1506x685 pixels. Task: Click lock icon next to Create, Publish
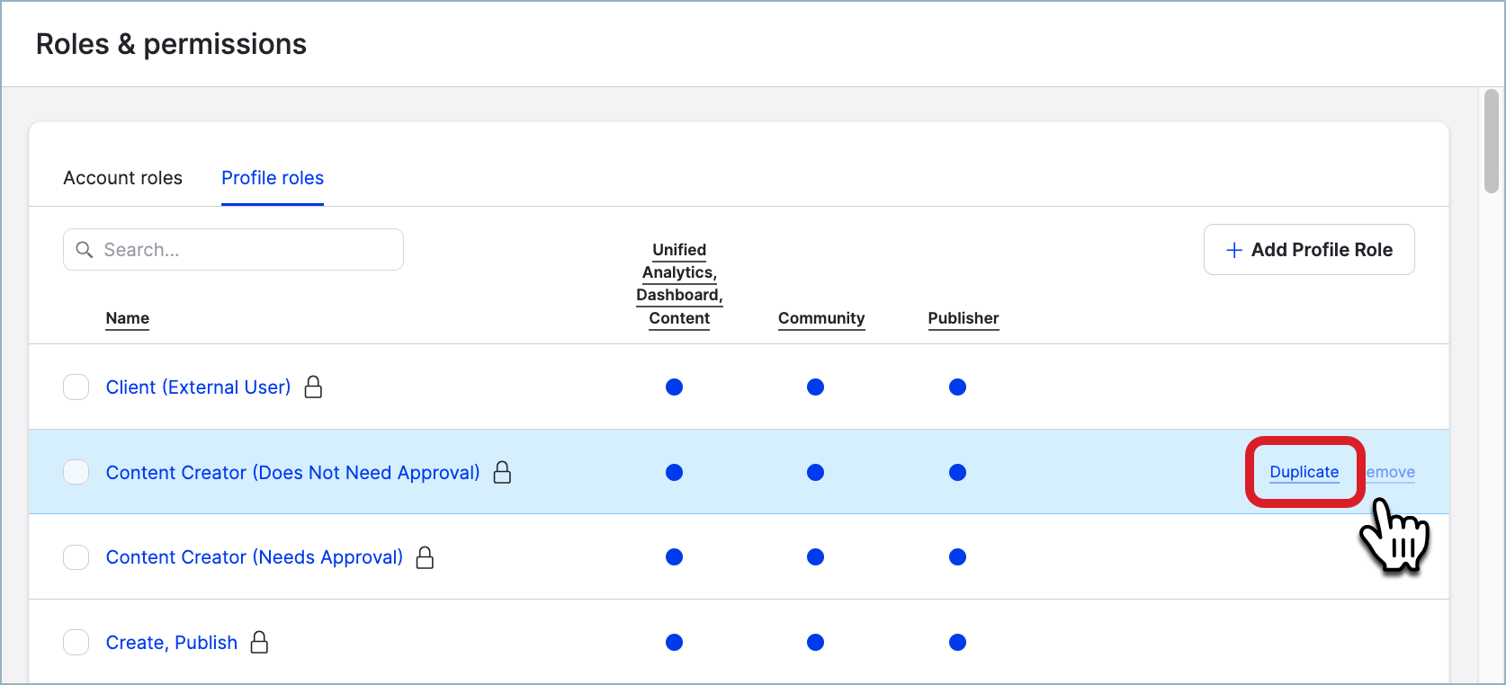(259, 642)
